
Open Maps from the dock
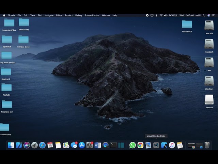click(x=66, y=145)
